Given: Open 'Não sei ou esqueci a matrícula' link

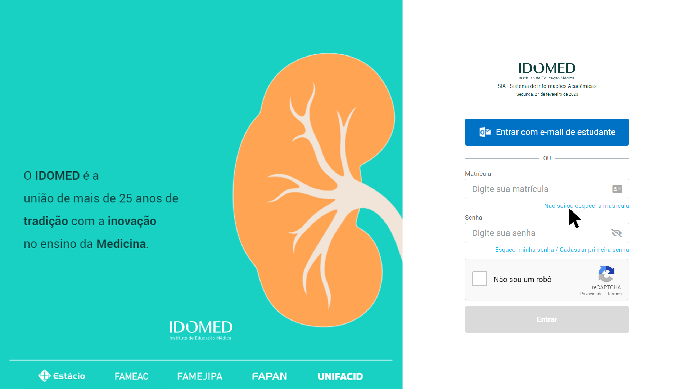Looking at the screenshot, I should point(586,206).
